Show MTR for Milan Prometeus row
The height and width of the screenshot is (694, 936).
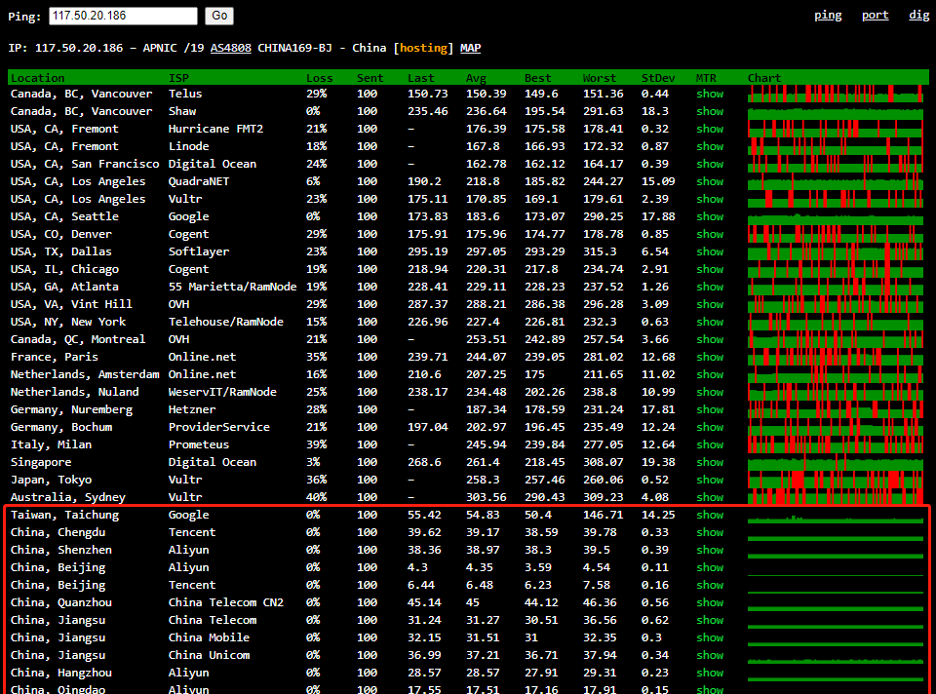pyautogui.click(x=710, y=444)
